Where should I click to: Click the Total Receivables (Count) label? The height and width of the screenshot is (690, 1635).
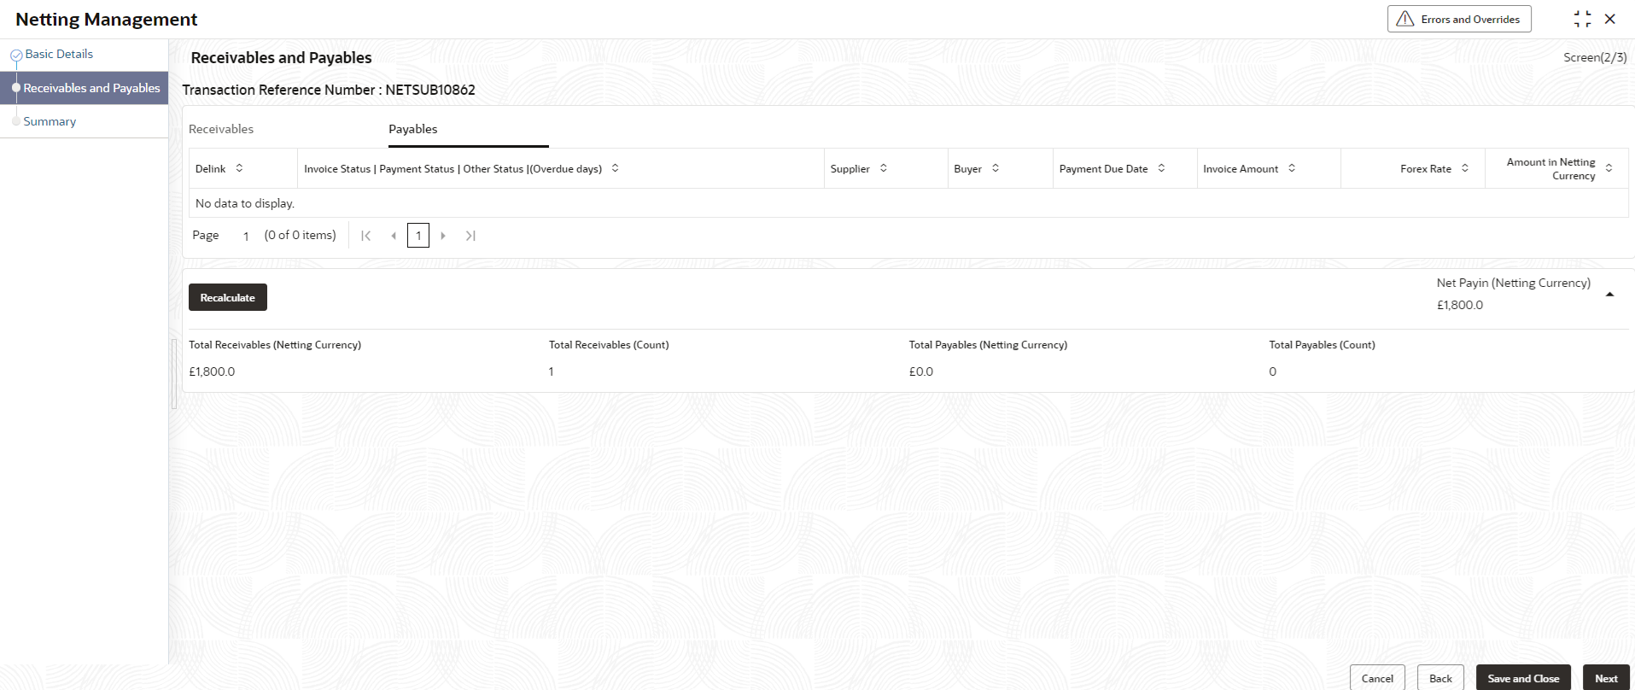[x=609, y=345]
